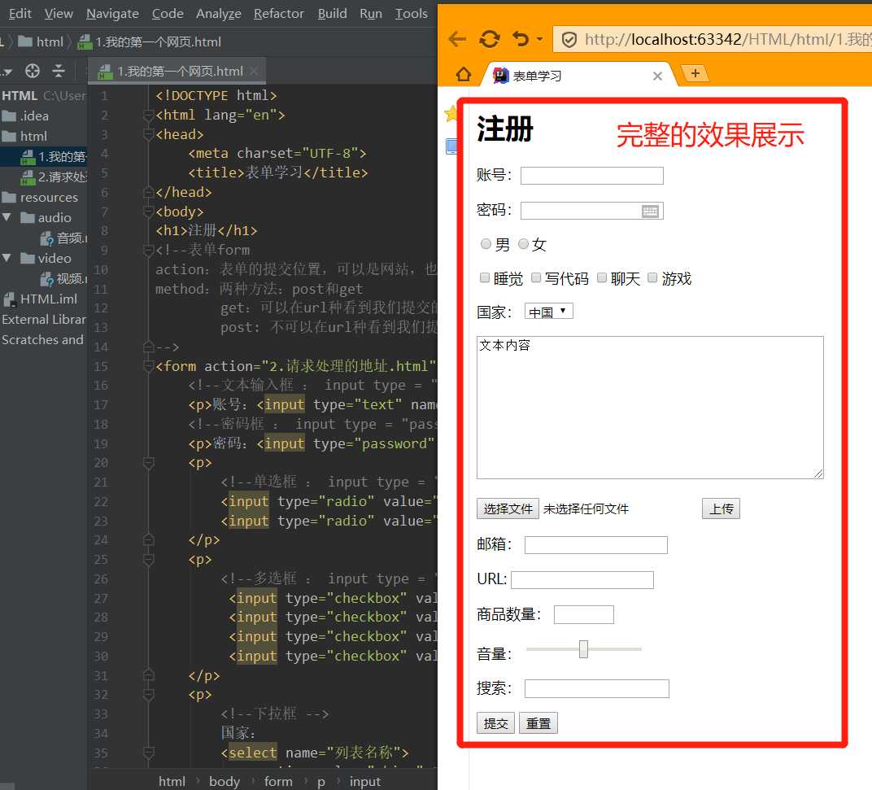872x790 pixels.
Task: Click the 搜索 search input field
Action: (x=597, y=689)
